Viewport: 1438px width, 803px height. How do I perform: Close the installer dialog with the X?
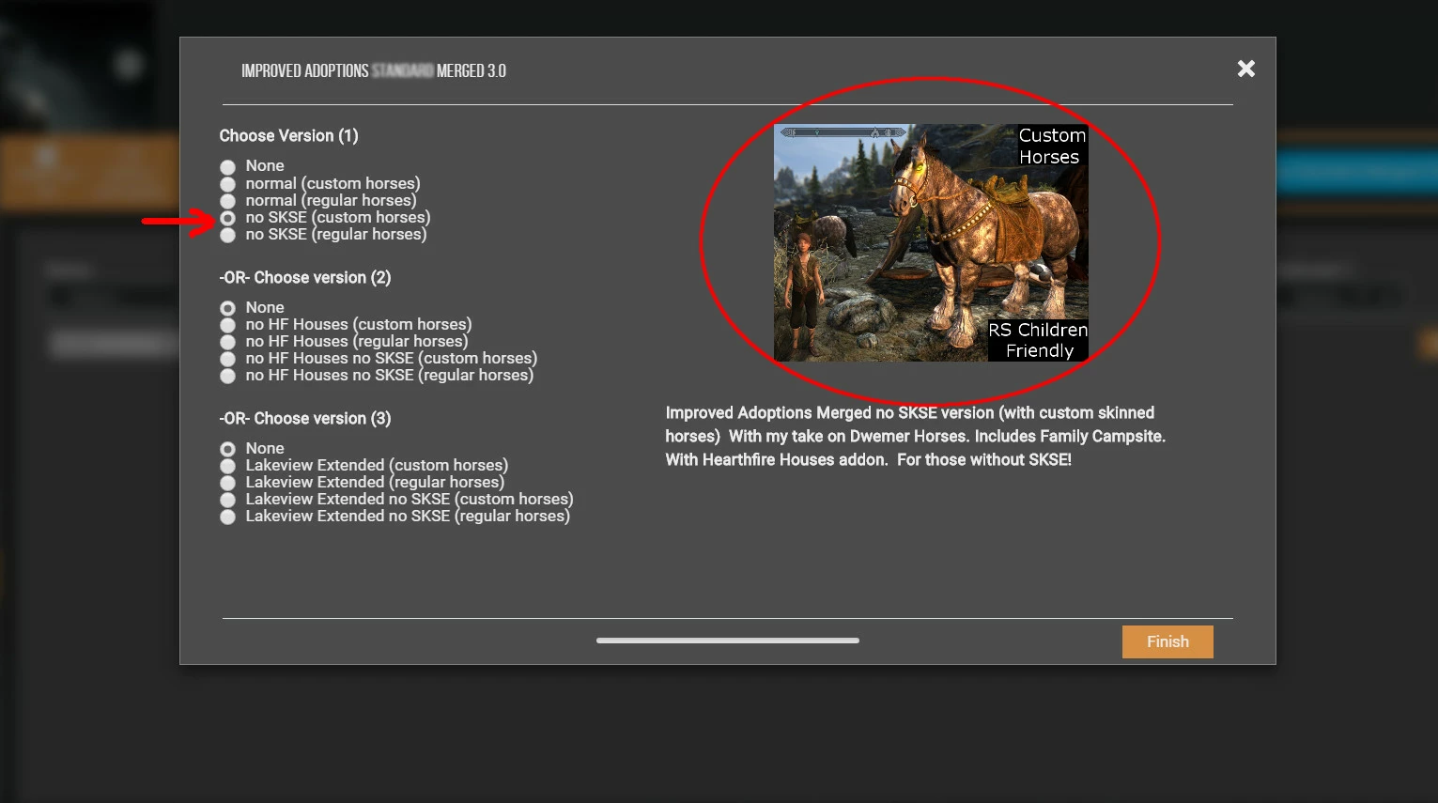pos(1245,69)
